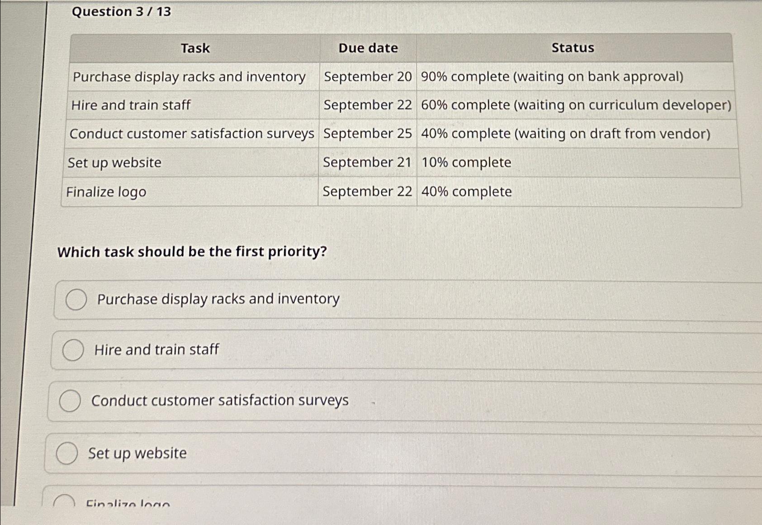Select the Conduct customer satisfaction surveys option

71,401
